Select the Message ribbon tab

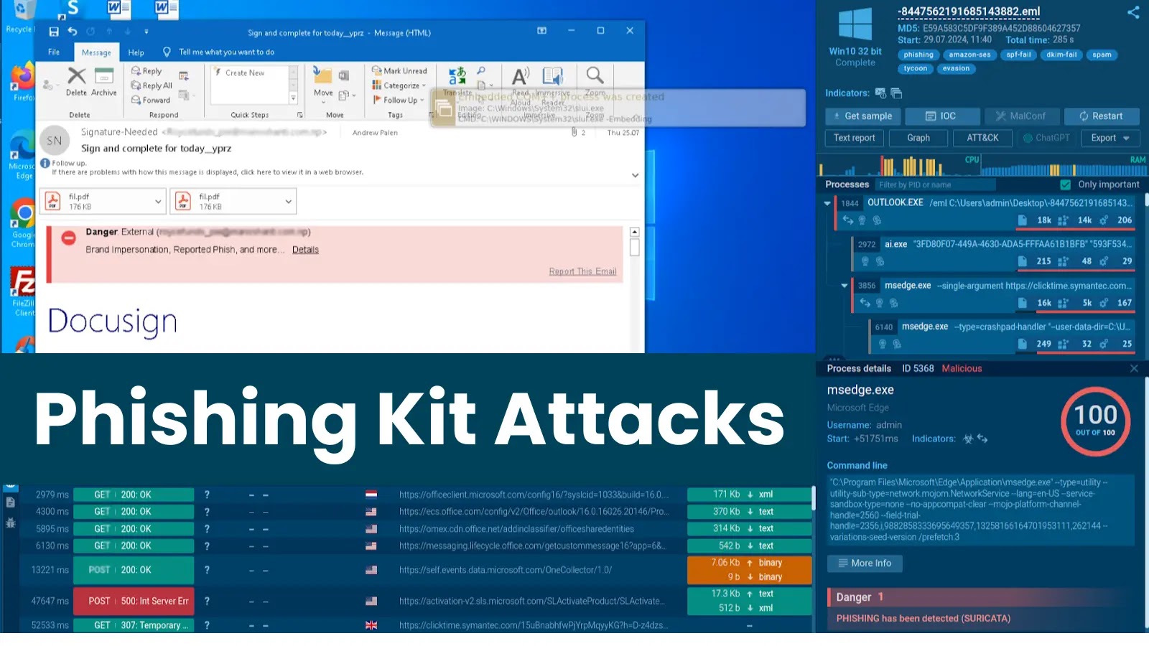point(96,52)
